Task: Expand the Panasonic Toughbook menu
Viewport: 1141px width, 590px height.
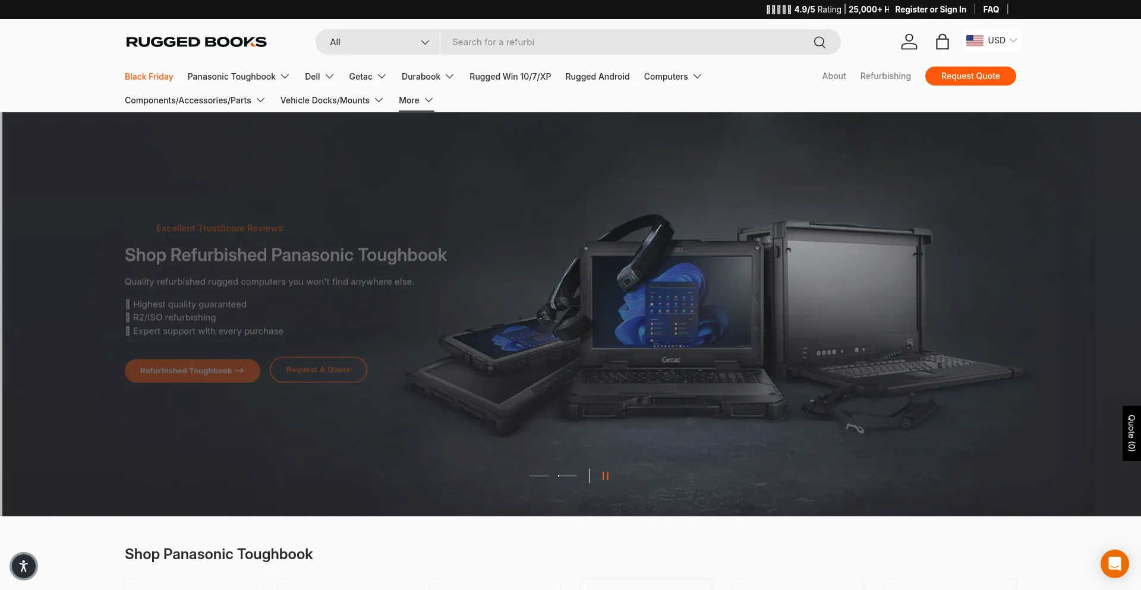Action: point(238,77)
